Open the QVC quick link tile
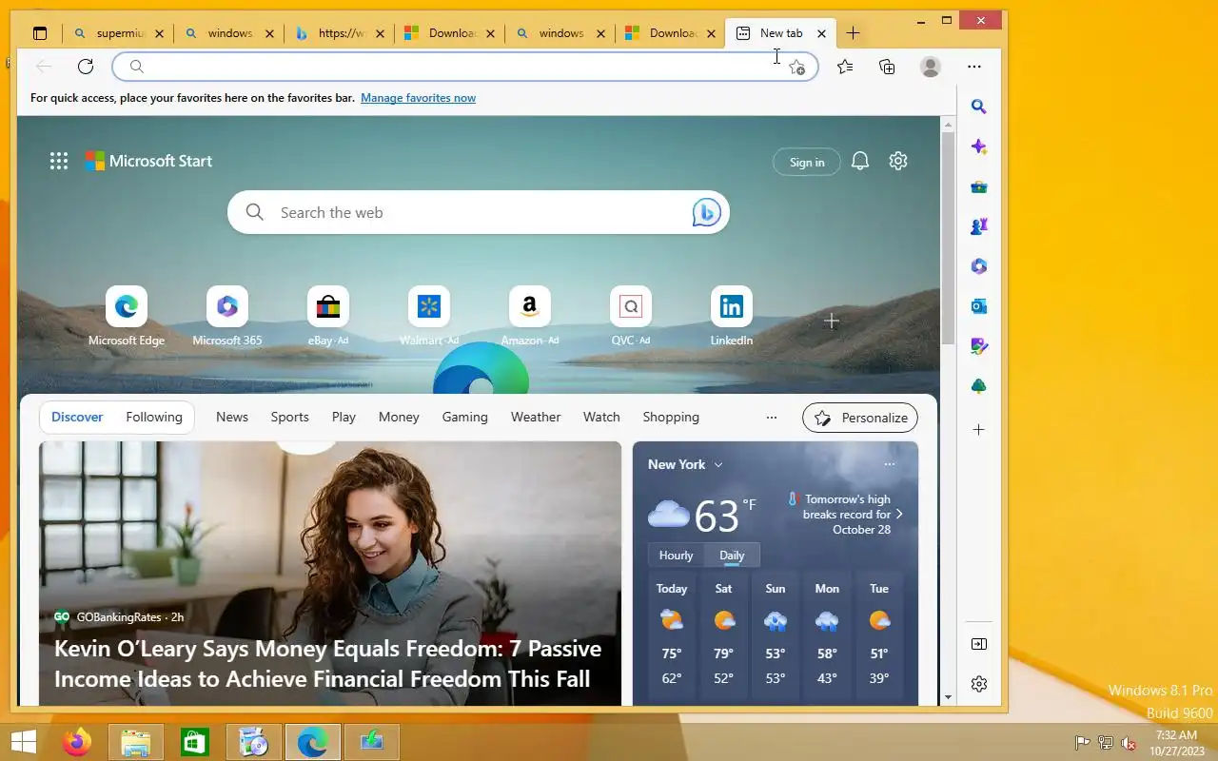The image size is (1218, 761). [x=631, y=316]
